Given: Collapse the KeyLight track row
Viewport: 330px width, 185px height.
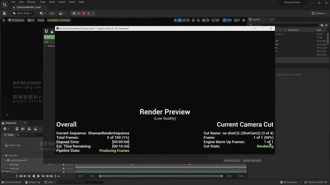Looking at the screenshot, I should 4,155.
